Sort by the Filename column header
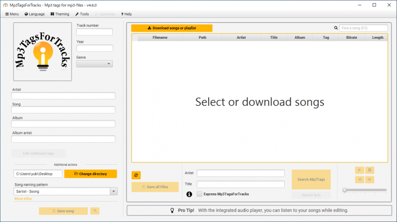 [x=160, y=37]
